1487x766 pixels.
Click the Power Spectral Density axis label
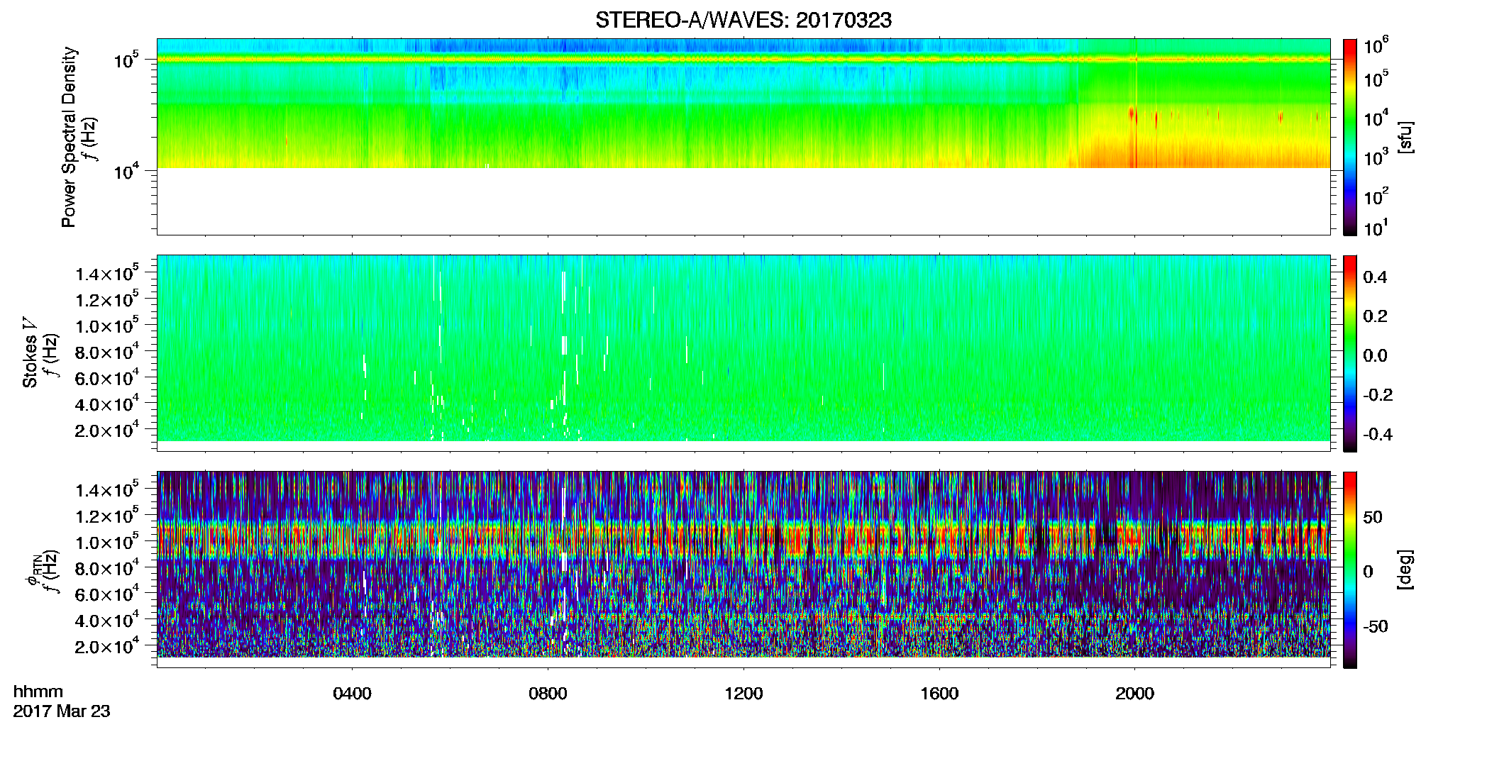(69, 137)
